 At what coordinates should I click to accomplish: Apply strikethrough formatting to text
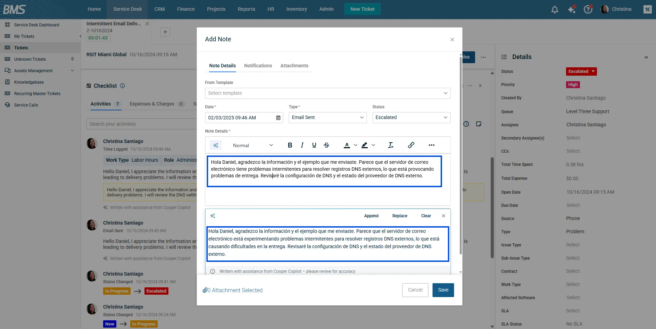[x=326, y=145]
